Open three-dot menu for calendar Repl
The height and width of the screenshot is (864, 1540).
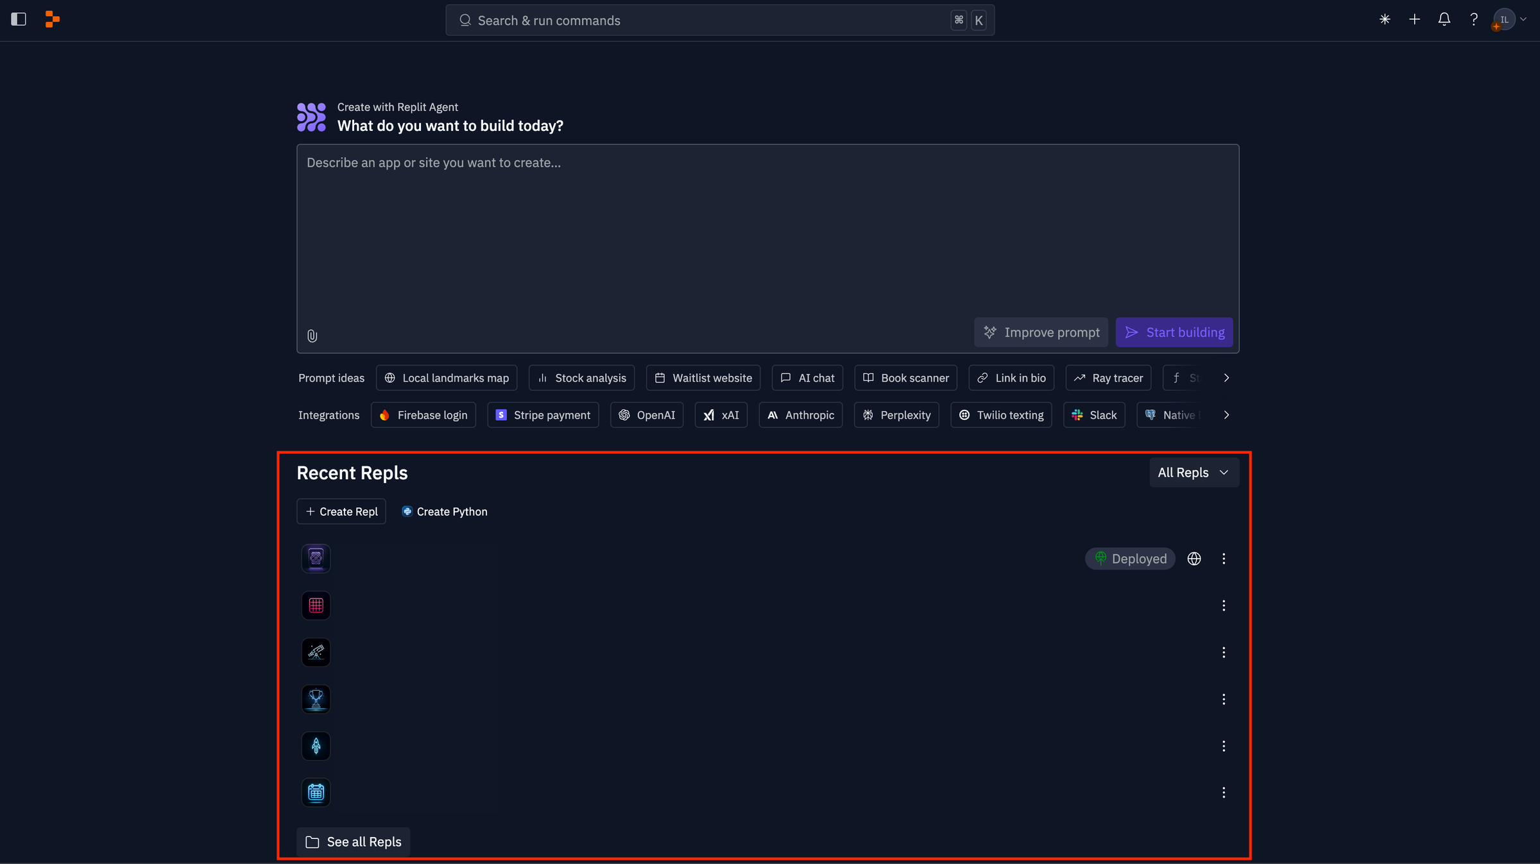pos(1224,793)
